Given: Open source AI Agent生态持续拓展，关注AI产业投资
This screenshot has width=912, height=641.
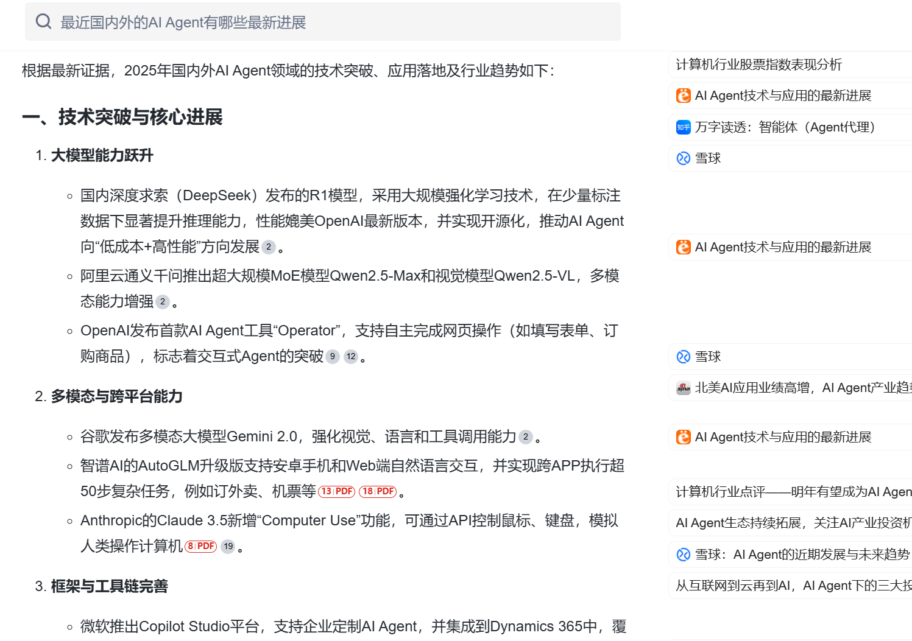Looking at the screenshot, I should pos(790,523).
